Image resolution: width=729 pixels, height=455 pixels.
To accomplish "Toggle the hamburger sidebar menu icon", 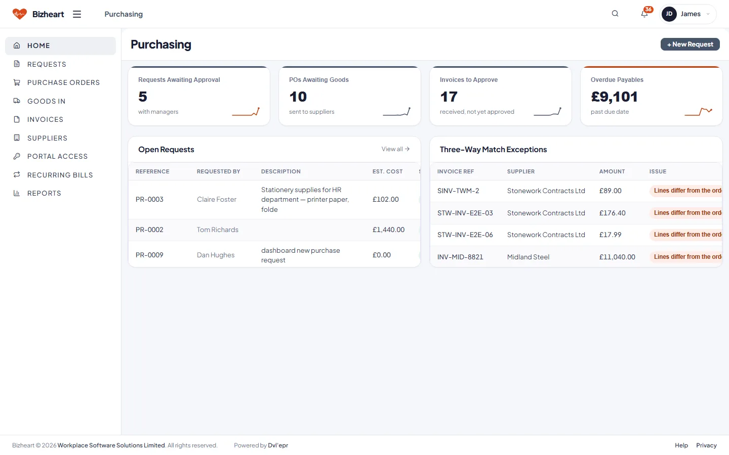I will click(x=77, y=14).
